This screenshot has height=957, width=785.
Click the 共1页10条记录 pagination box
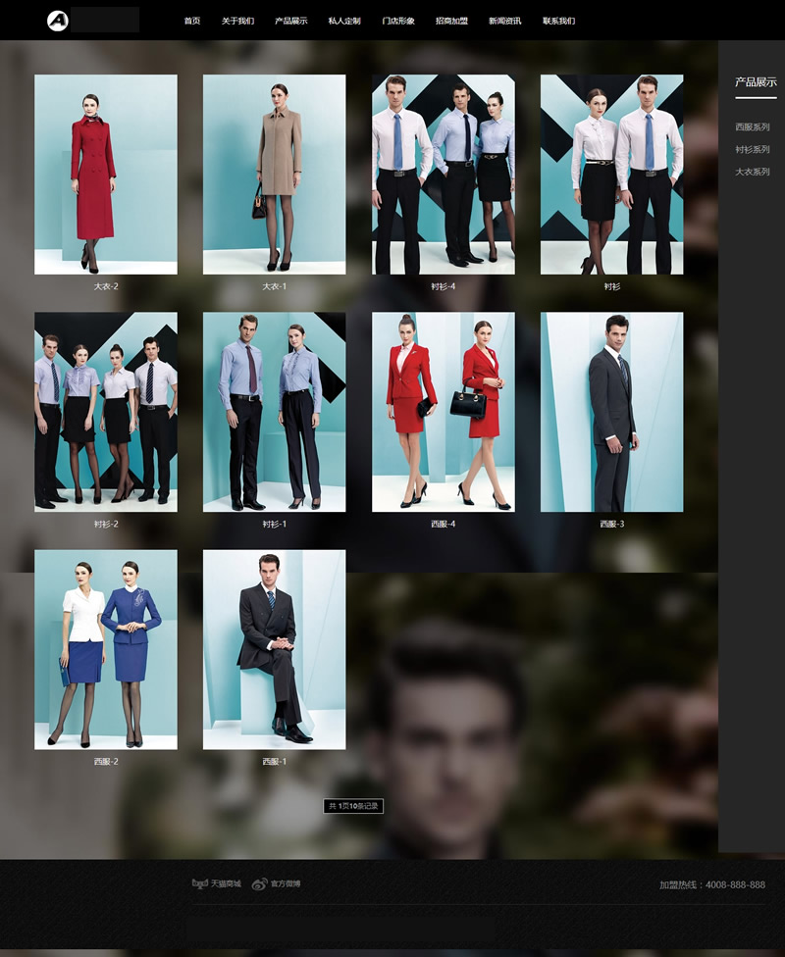(x=353, y=806)
